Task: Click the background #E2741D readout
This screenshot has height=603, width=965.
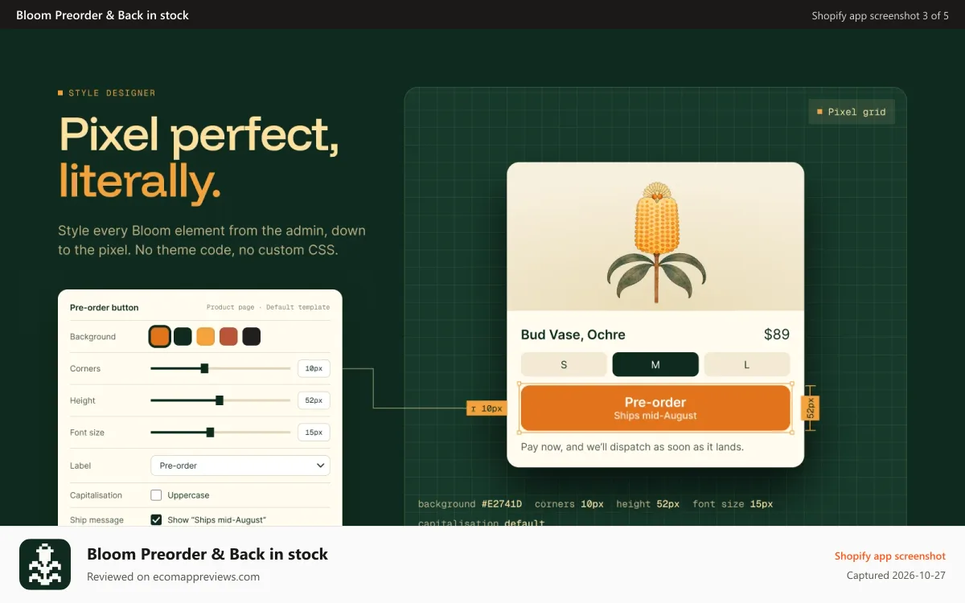Action: tap(470, 504)
